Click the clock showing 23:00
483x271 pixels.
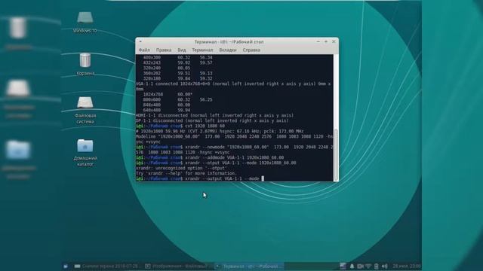pyautogui.click(x=406, y=266)
